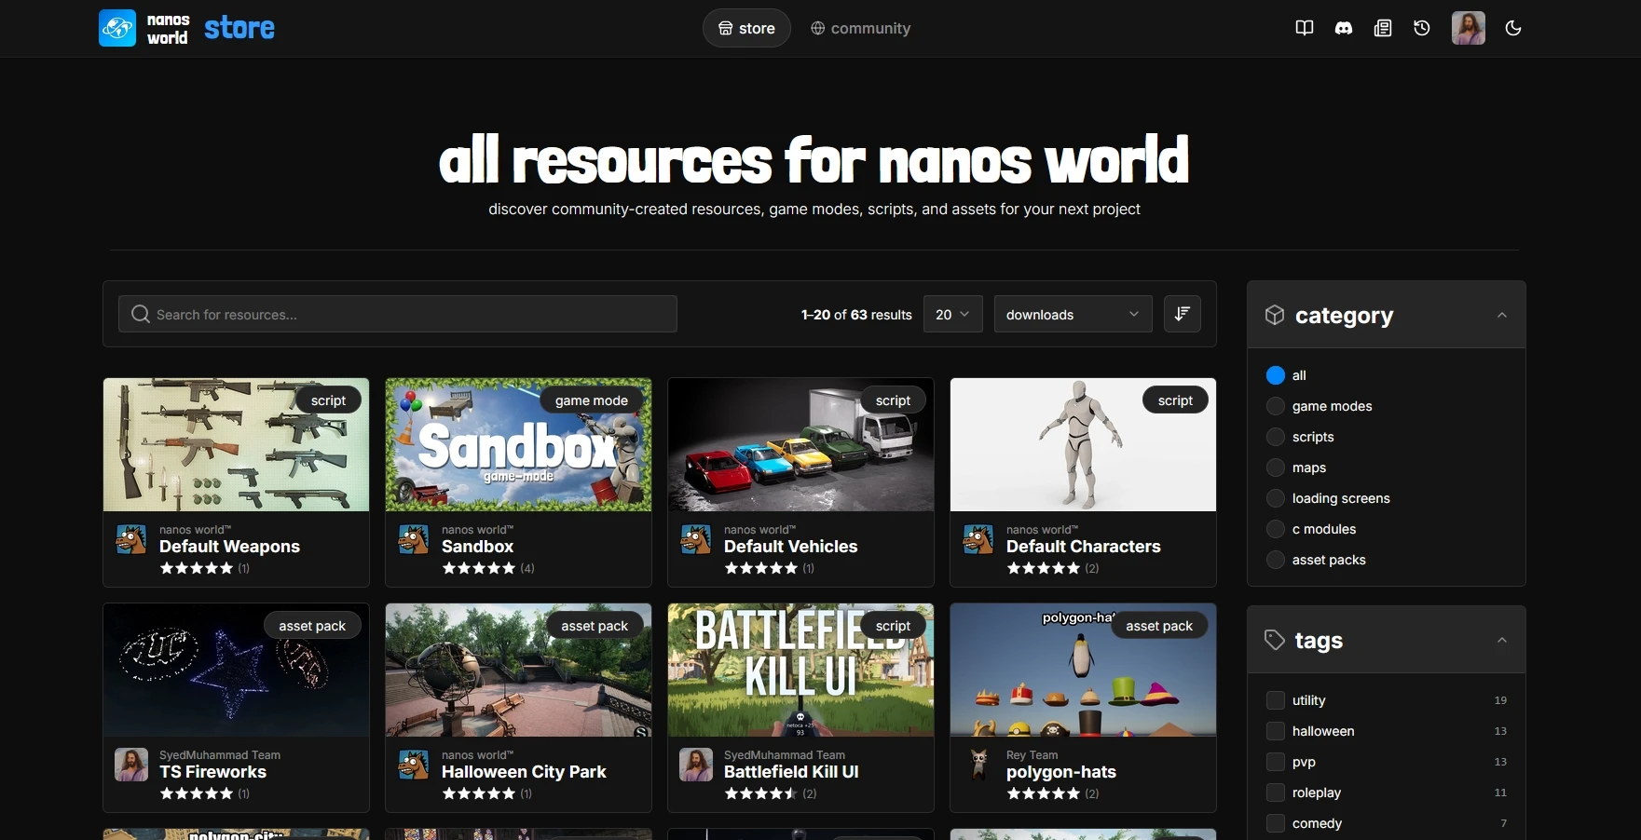Click '1-20 of 63 results' text
Screen dimensions: 1641x840
pyautogui.click(x=856, y=315)
